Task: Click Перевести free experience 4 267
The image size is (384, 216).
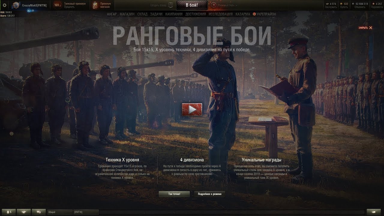Action: point(377,5)
